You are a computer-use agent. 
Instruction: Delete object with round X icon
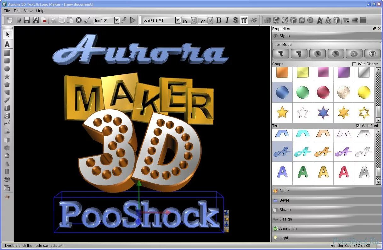(79, 20)
